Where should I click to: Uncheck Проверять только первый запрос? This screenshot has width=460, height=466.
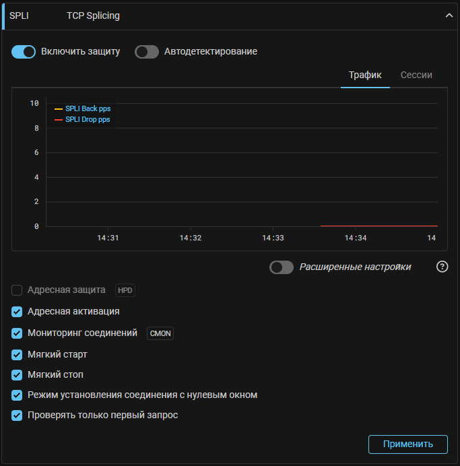tap(18, 415)
